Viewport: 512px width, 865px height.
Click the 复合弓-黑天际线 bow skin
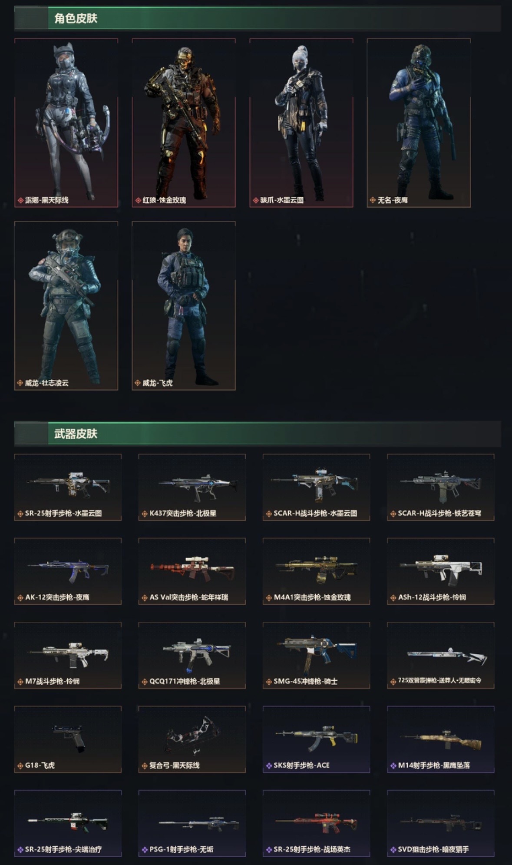pos(192,739)
